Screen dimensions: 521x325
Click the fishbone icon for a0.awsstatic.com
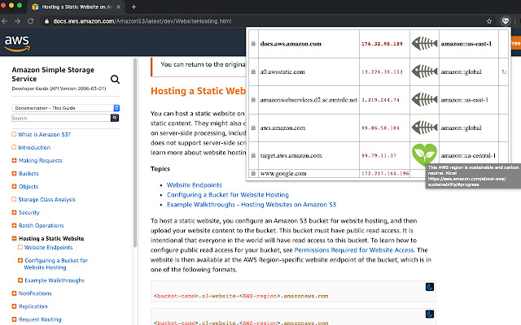click(x=424, y=71)
